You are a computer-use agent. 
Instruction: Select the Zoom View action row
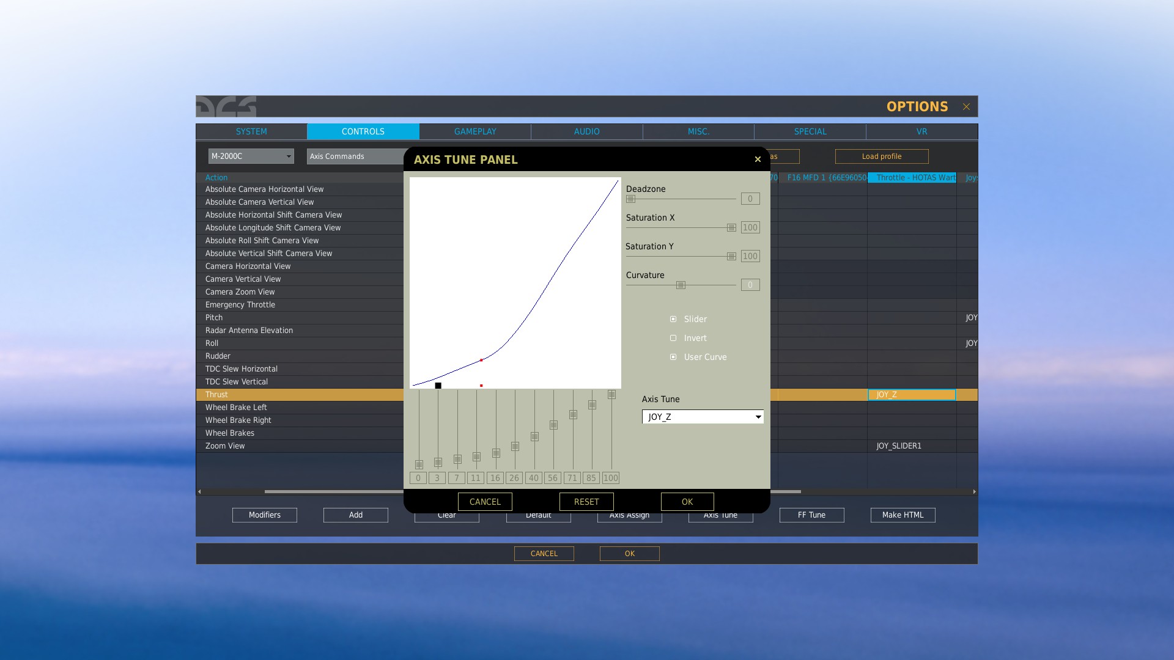[x=225, y=446]
